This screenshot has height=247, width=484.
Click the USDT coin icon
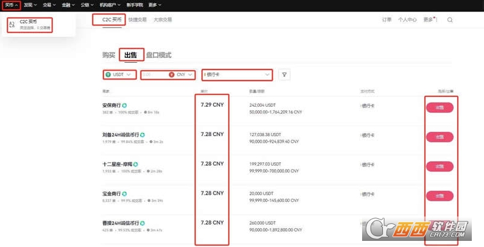(109, 74)
